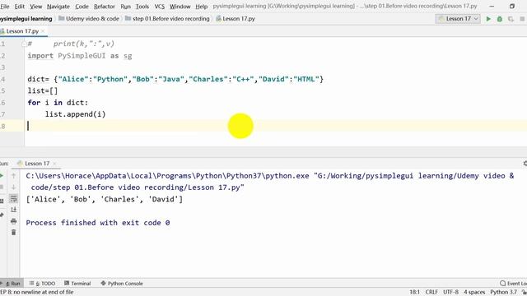
Task: Click the PEP 8 no newline warning message
Action: [36, 292]
